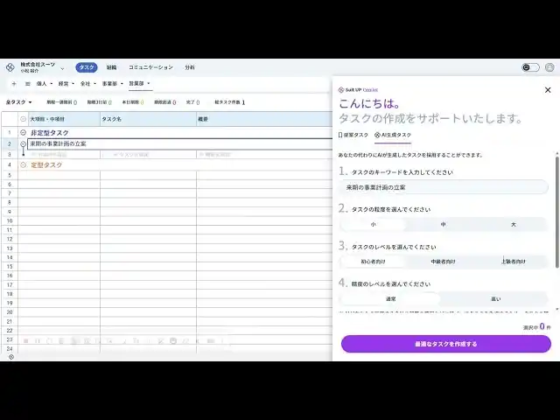Switch to the コミュニケーション menu tab
Image resolution: width=560 pixels, height=420 pixels.
(x=150, y=67)
